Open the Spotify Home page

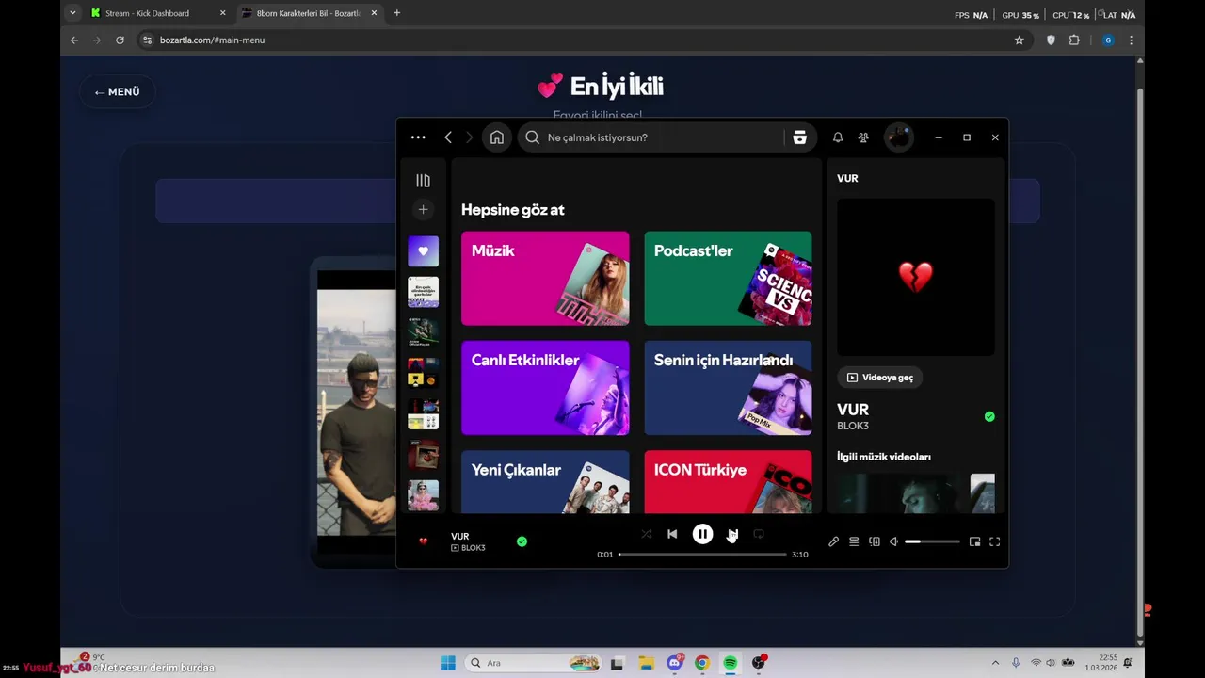pos(497,137)
